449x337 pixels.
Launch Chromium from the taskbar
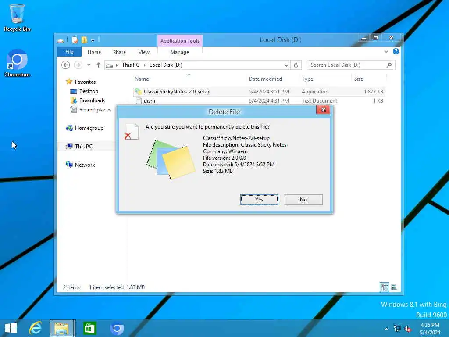117,328
